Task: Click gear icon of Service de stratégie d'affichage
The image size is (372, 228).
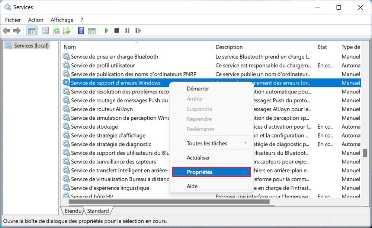Action: pyautogui.click(x=66, y=135)
